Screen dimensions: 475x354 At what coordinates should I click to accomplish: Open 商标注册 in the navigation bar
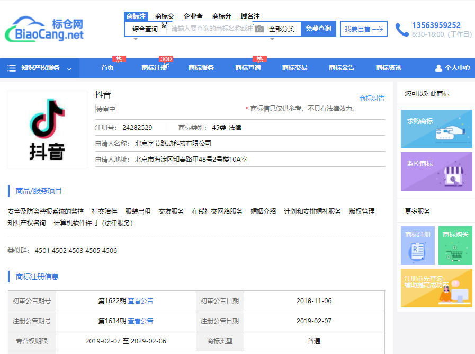(x=155, y=68)
